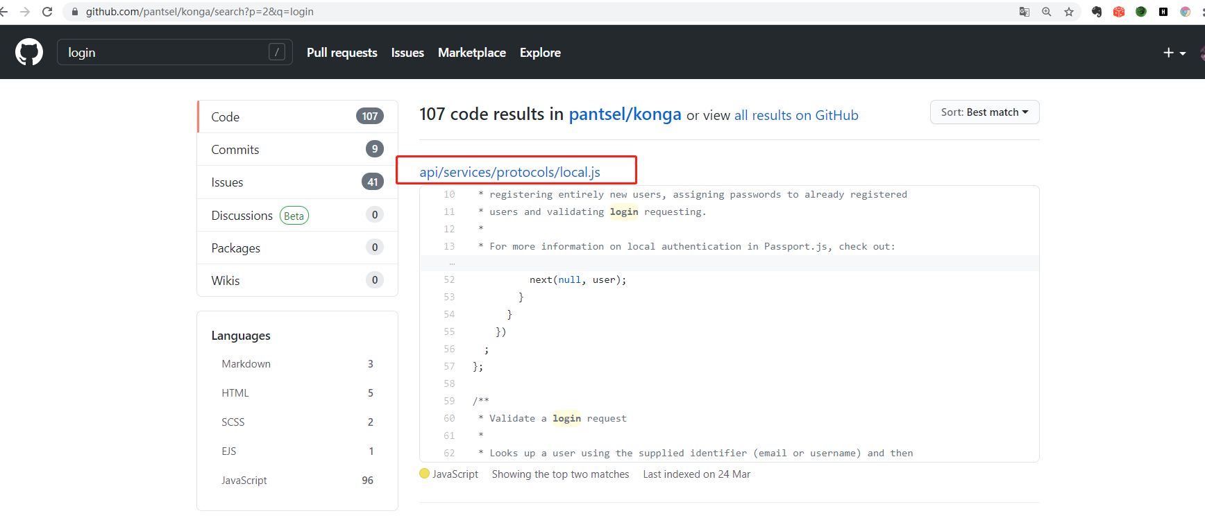Select the Code results filter
Screen dimensions: 1205x518
click(x=298, y=116)
